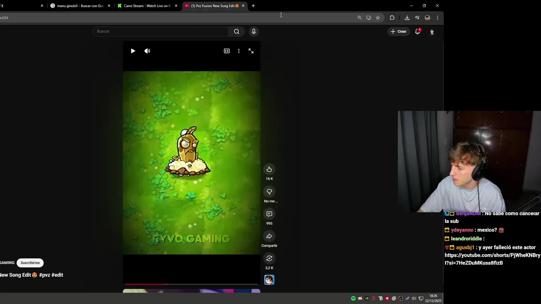541x304 pixels.
Task: Open a new browser tab
Action: (253, 6)
